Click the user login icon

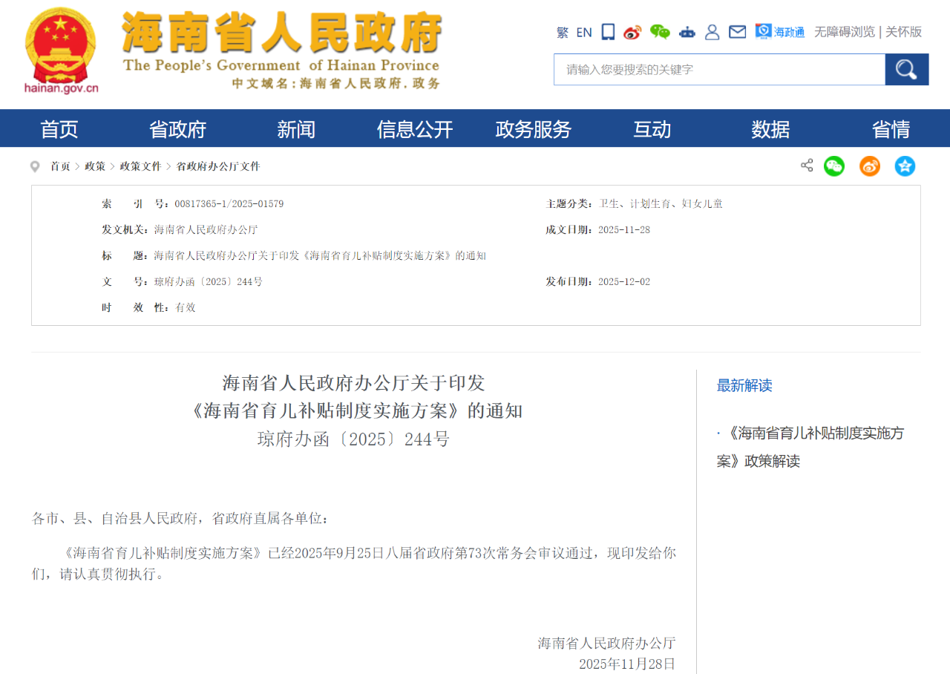712,32
